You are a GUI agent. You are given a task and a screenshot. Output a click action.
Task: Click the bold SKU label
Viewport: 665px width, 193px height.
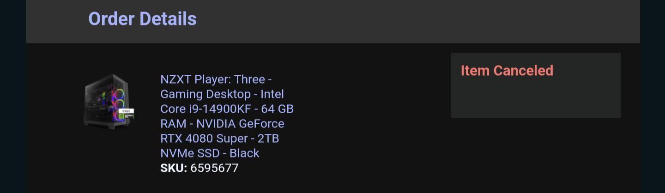point(174,168)
